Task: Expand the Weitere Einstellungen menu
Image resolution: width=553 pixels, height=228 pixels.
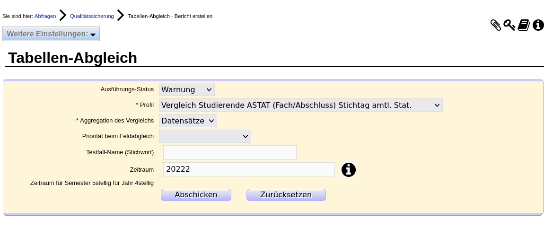Action: point(51,34)
